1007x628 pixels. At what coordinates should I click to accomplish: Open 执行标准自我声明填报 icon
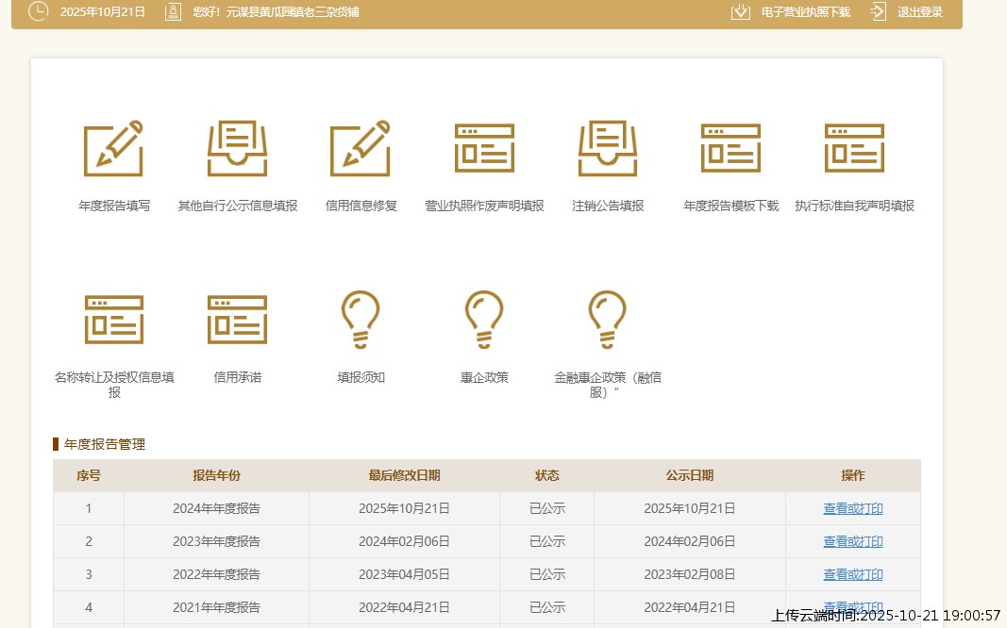coord(854,149)
